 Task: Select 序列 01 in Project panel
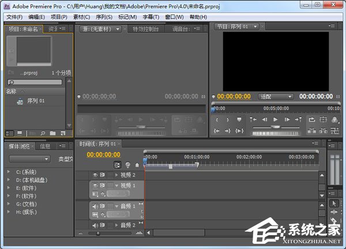(x=36, y=101)
